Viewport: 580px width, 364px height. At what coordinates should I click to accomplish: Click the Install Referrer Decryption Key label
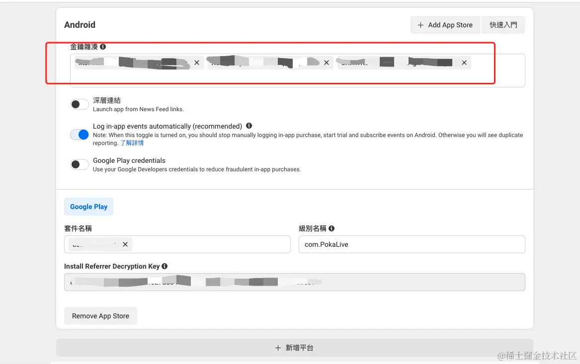point(112,266)
